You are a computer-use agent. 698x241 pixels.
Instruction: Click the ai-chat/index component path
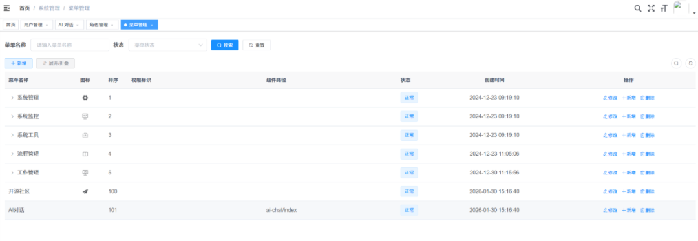281,210
